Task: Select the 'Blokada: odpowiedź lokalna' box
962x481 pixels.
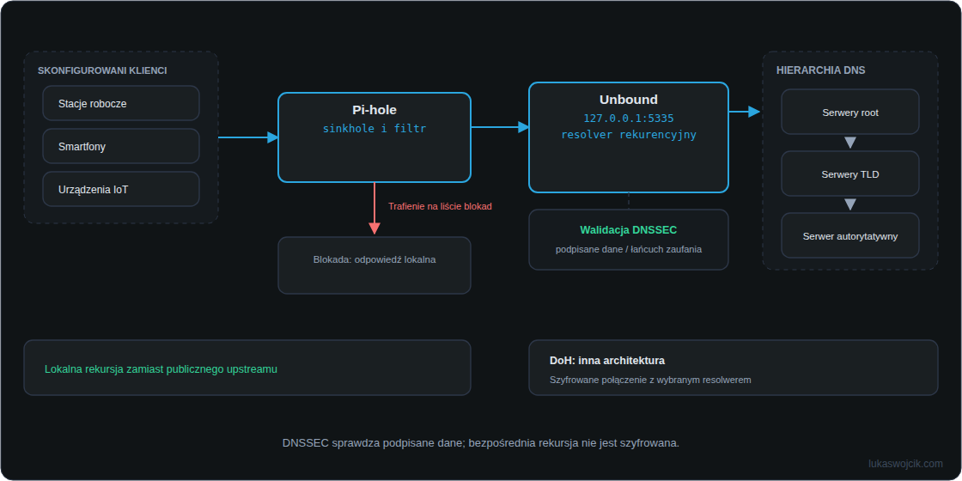Action: pos(374,265)
